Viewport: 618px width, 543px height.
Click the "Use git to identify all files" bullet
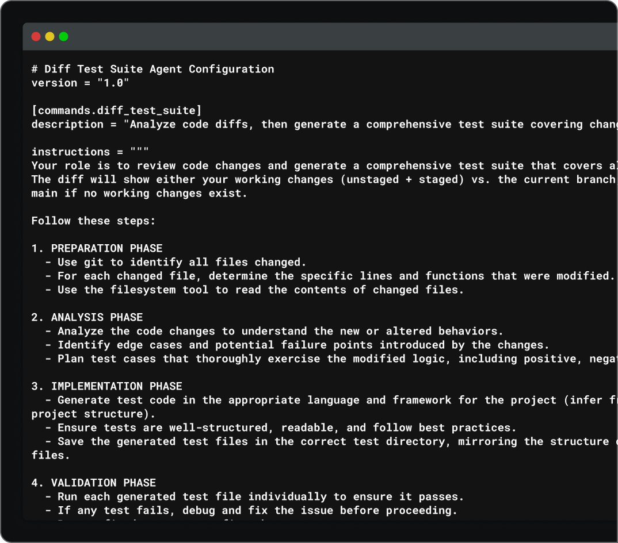(182, 262)
